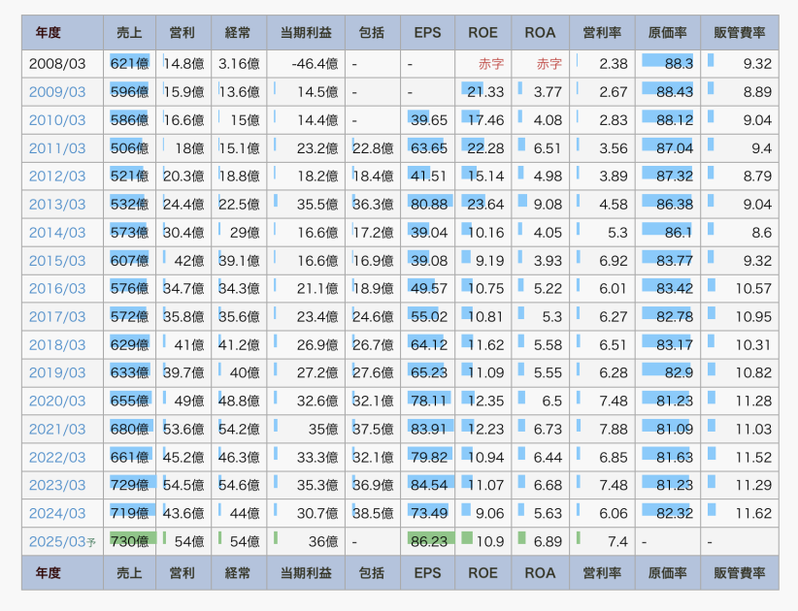The height and width of the screenshot is (611, 798).
Task: Click the ROE header in top row
Action: [x=482, y=32]
